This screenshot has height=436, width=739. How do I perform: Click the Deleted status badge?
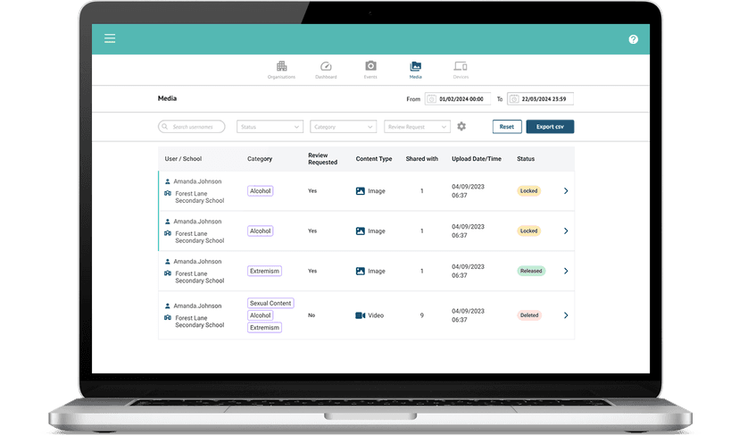coord(529,315)
